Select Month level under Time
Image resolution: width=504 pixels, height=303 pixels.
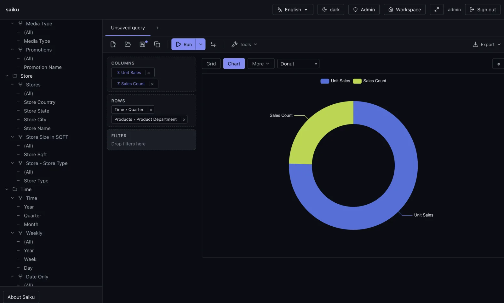[x=31, y=224]
